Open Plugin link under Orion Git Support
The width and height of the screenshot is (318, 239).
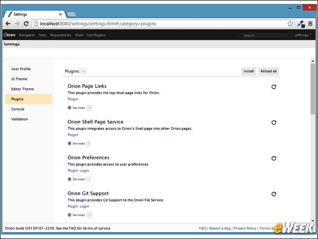tap(73, 206)
